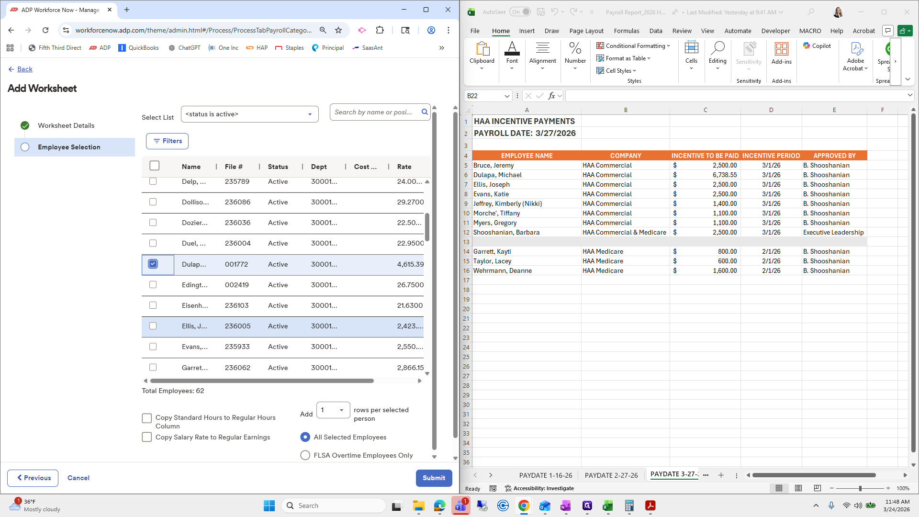Click the Copilot icon in the Excel ribbon
The image size is (919, 517).
pos(807,46)
